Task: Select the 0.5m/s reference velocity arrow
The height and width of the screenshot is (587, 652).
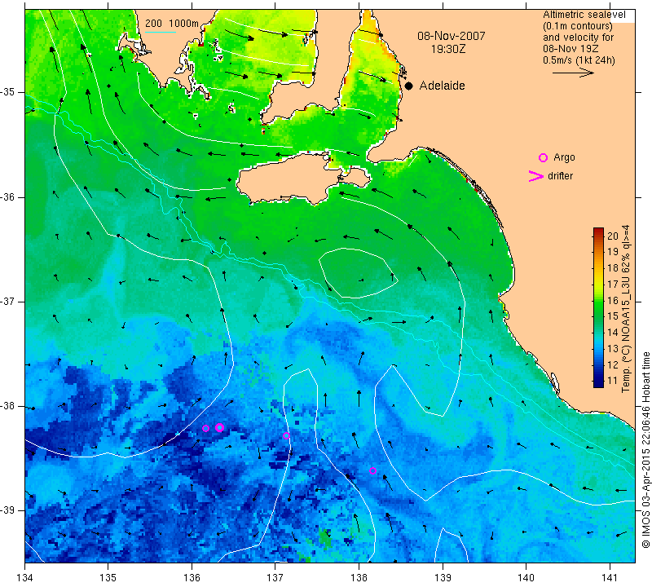Action: point(573,73)
